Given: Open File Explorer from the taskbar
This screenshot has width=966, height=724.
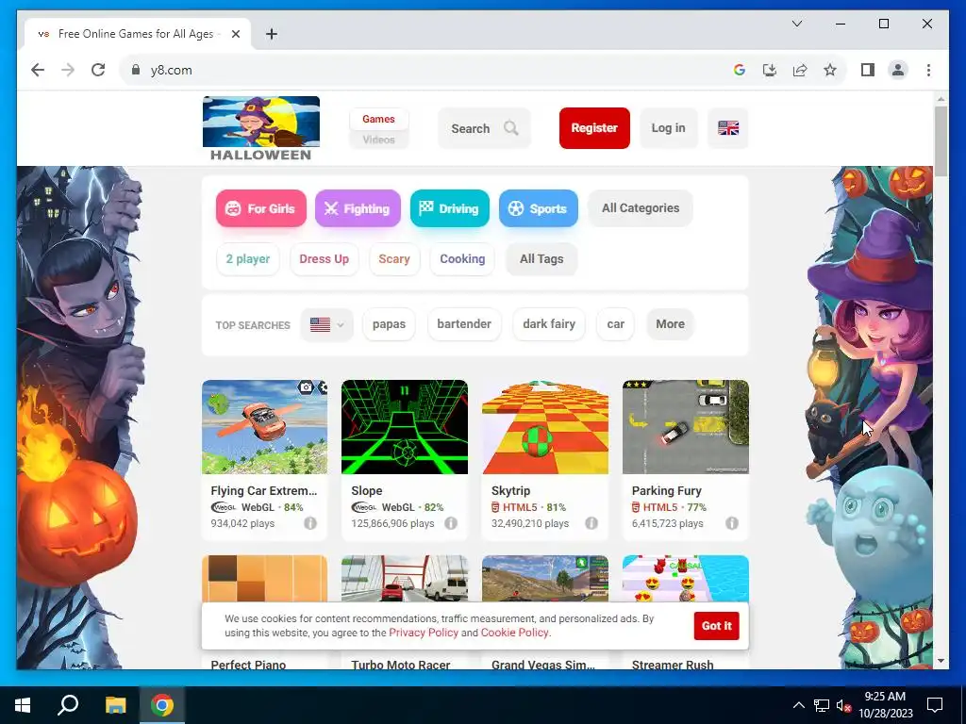Looking at the screenshot, I should 115,705.
